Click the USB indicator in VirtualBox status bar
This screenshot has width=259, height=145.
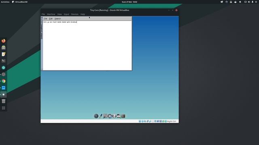tap(150, 121)
